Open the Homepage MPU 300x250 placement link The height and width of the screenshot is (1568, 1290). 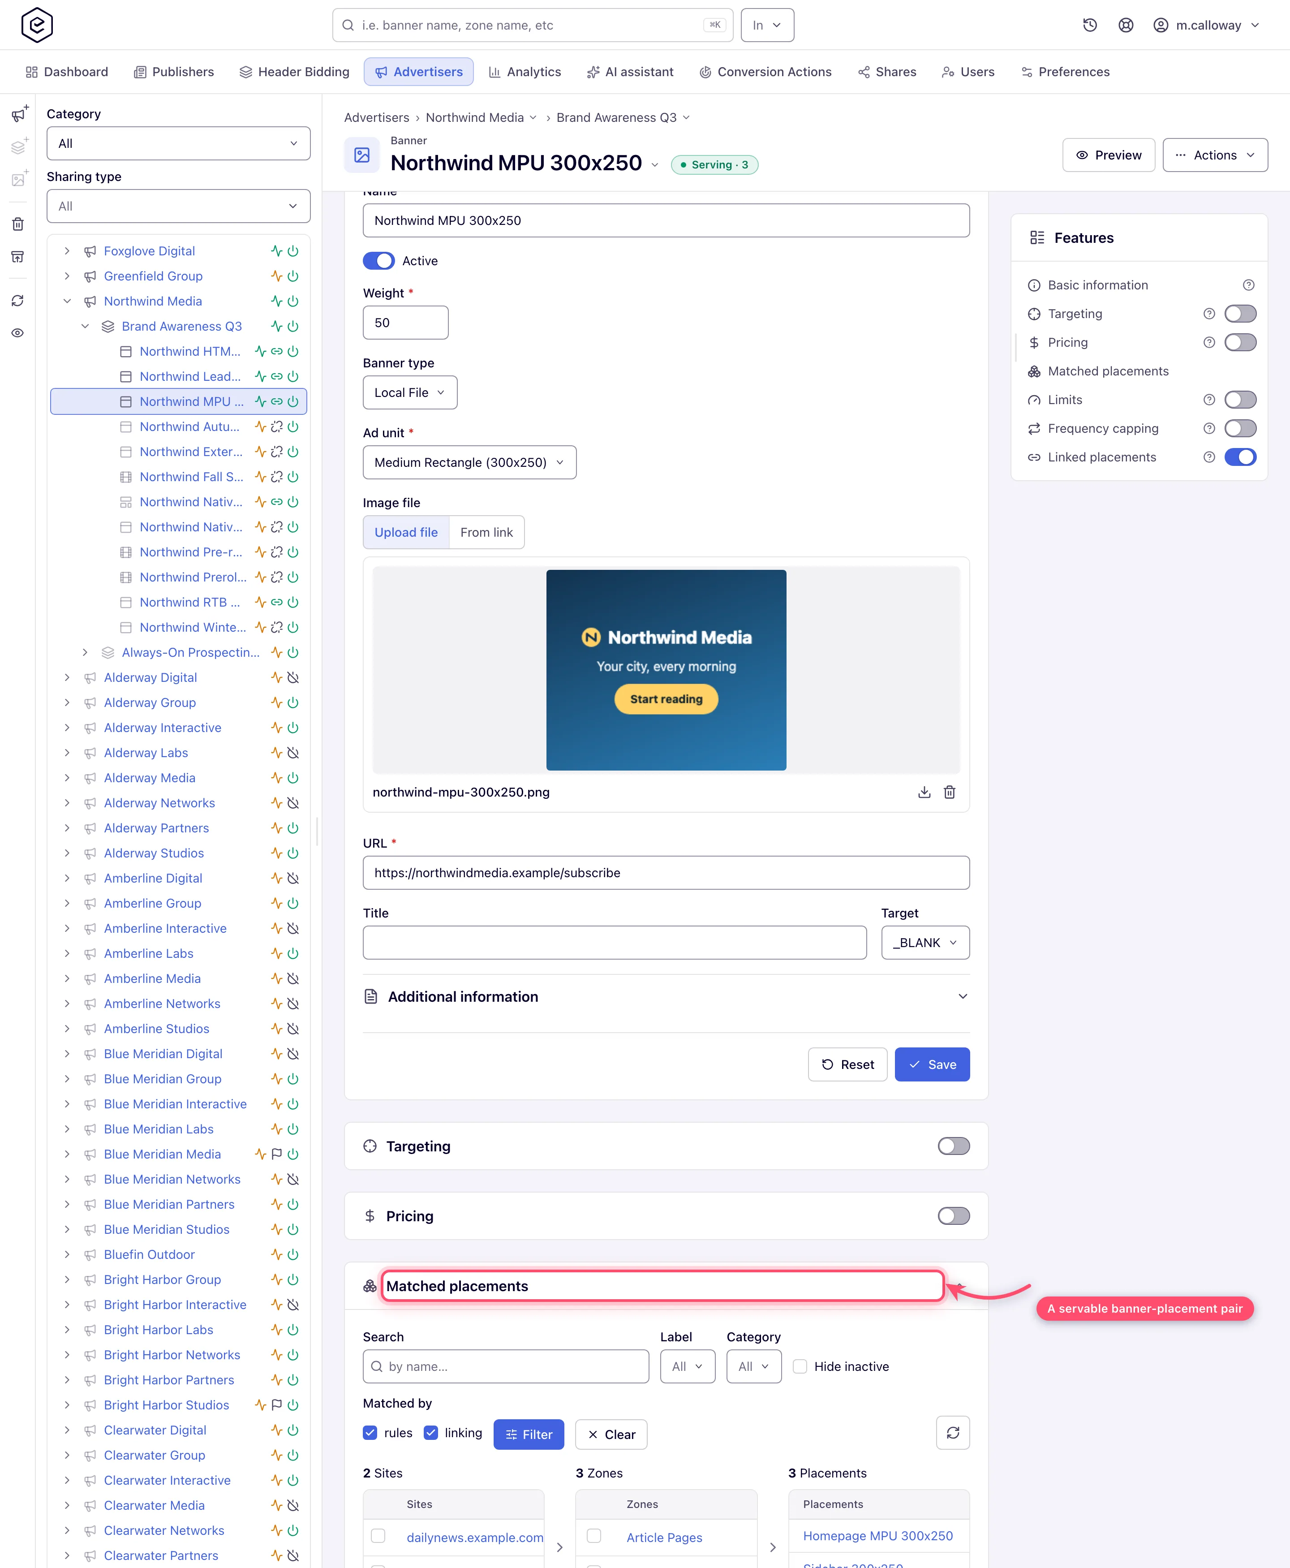[x=877, y=1535]
